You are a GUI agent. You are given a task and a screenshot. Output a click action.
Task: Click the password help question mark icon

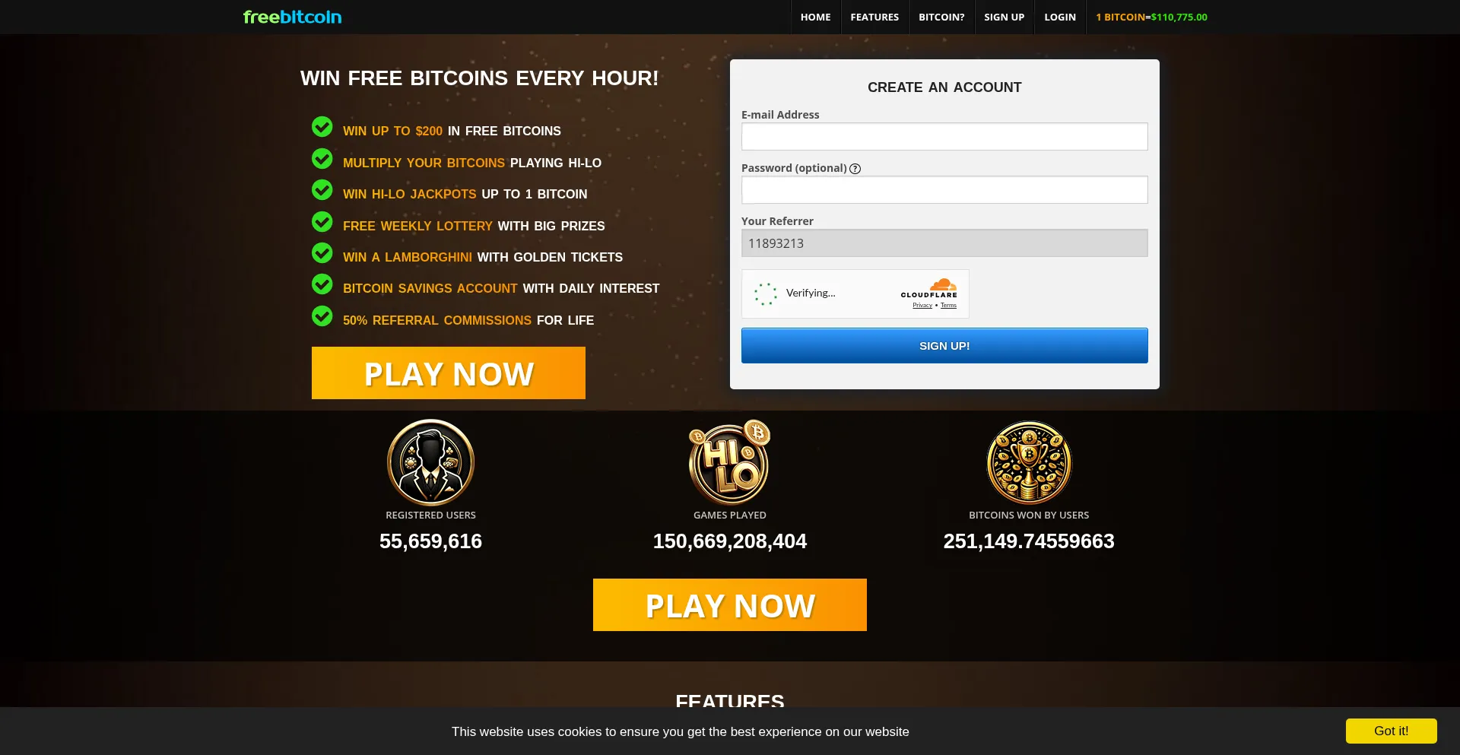[855, 169]
